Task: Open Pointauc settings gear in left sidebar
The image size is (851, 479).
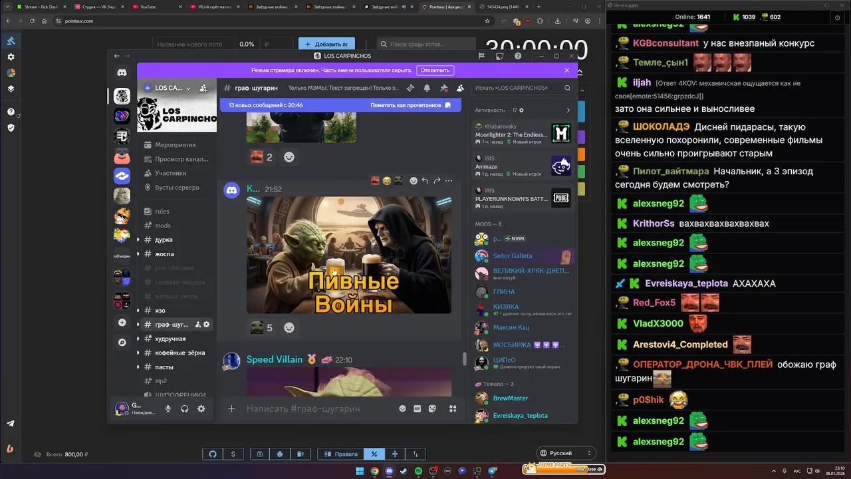Action: 11,57
